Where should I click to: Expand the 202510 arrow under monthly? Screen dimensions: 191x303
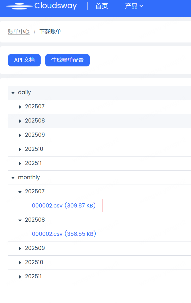pyautogui.click(x=20, y=263)
